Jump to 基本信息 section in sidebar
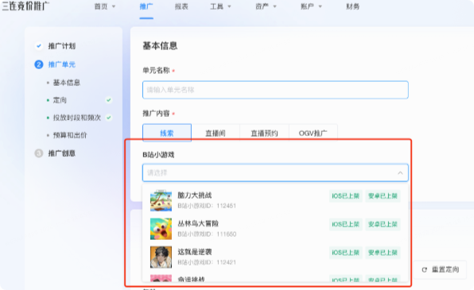 pos(67,83)
